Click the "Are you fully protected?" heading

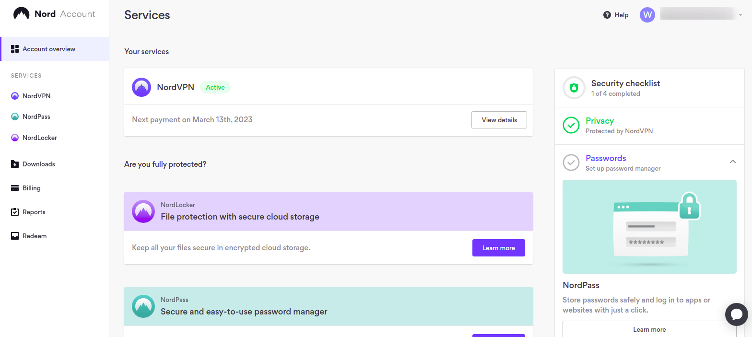click(x=165, y=164)
